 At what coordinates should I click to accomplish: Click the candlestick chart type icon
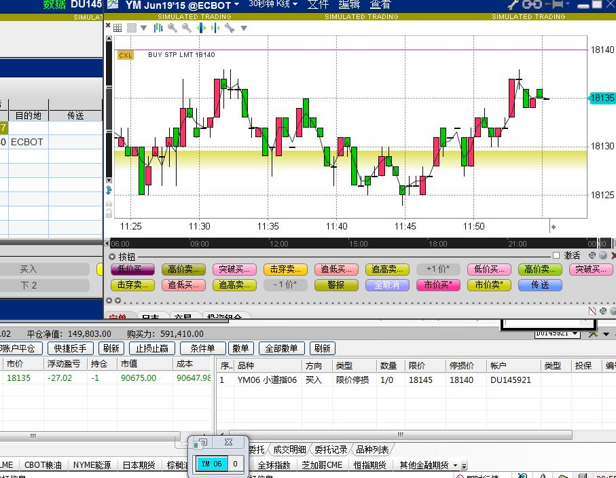pos(158,28)
